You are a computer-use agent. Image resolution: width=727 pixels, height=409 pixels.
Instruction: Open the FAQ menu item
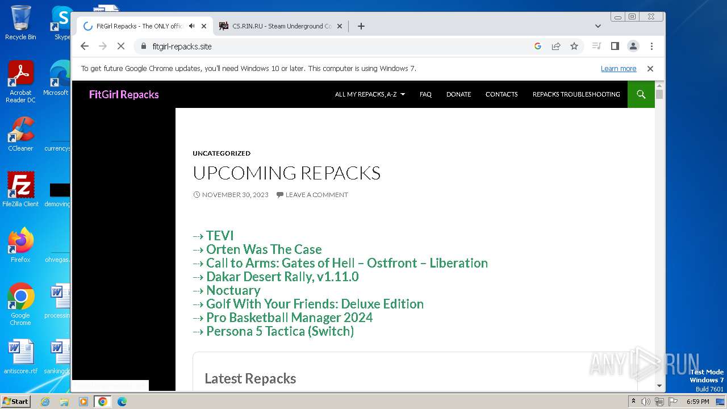coord(425,94)
